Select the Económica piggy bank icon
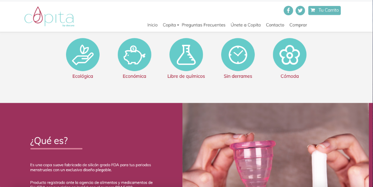Viewport: 373px width, 187px height. 134,55
